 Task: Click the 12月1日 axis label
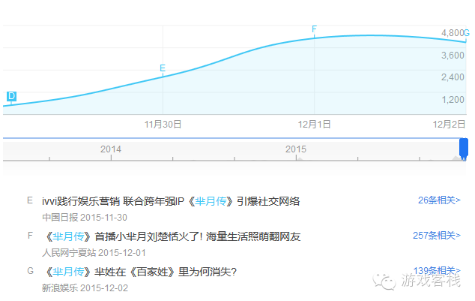pos(314,125)
